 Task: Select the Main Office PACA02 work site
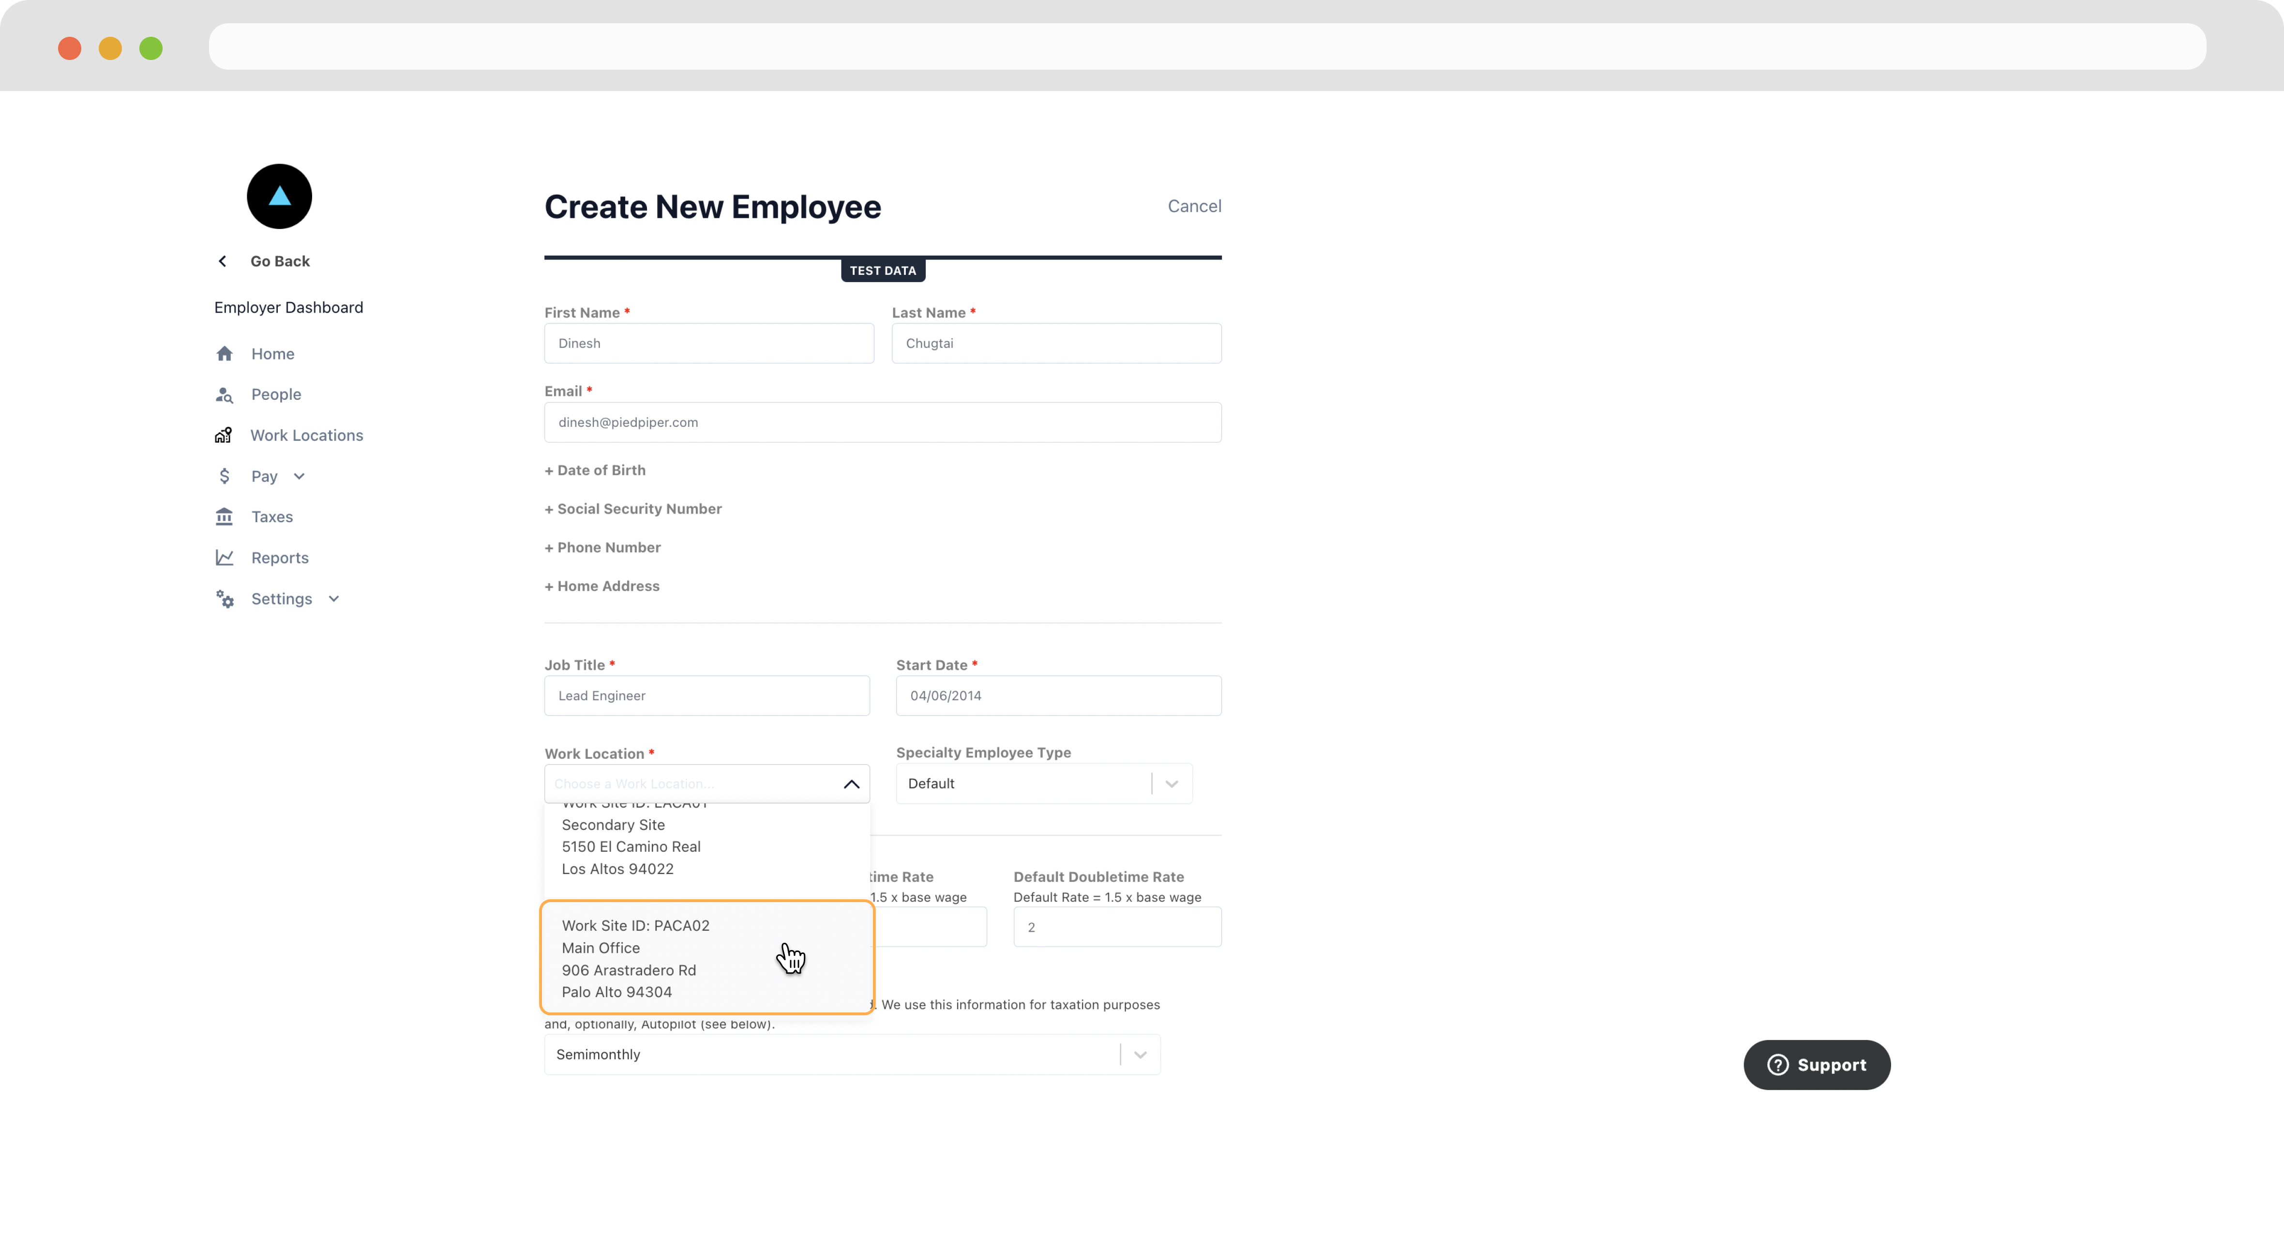coord(706,958)
